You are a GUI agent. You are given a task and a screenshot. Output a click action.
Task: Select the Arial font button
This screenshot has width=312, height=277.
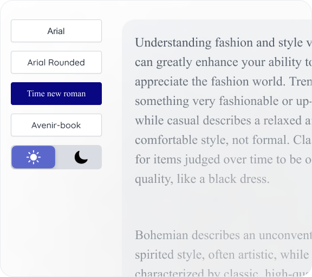point(56,31)
